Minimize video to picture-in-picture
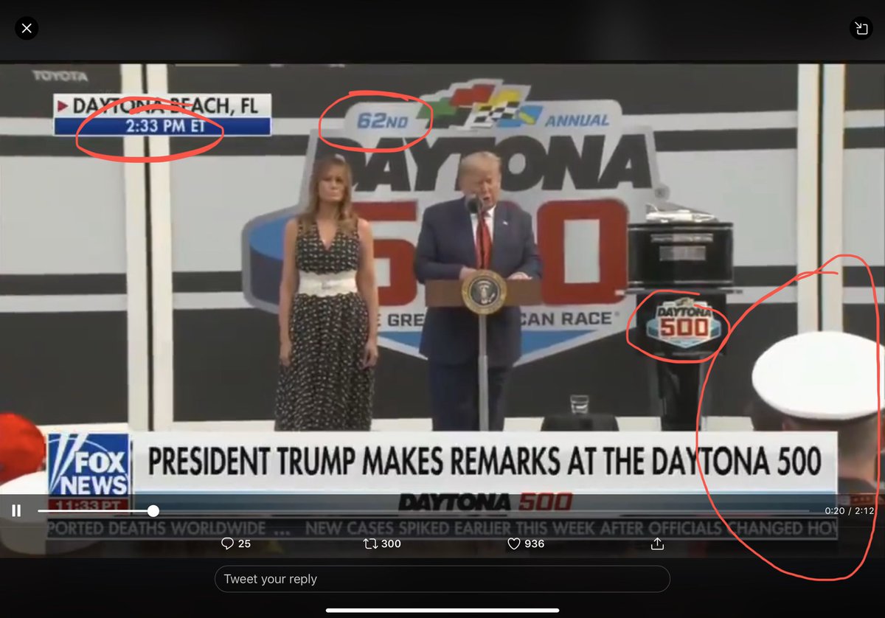 861,29
